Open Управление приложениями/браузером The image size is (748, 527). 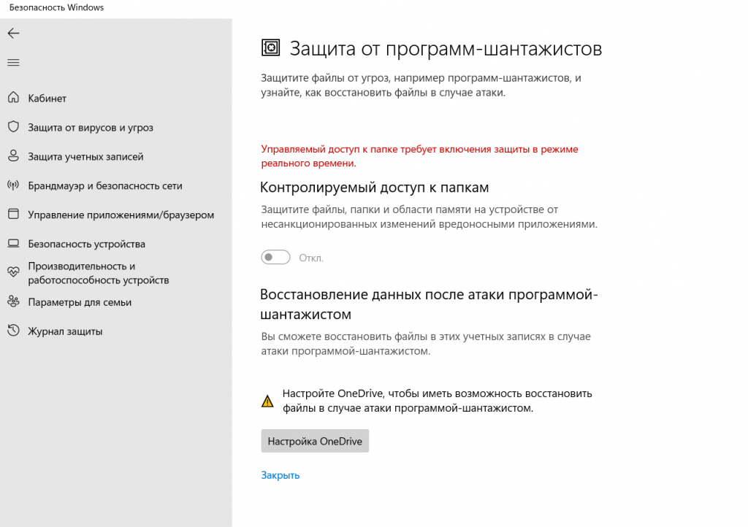pyautogui.click(x=121, y=215)
